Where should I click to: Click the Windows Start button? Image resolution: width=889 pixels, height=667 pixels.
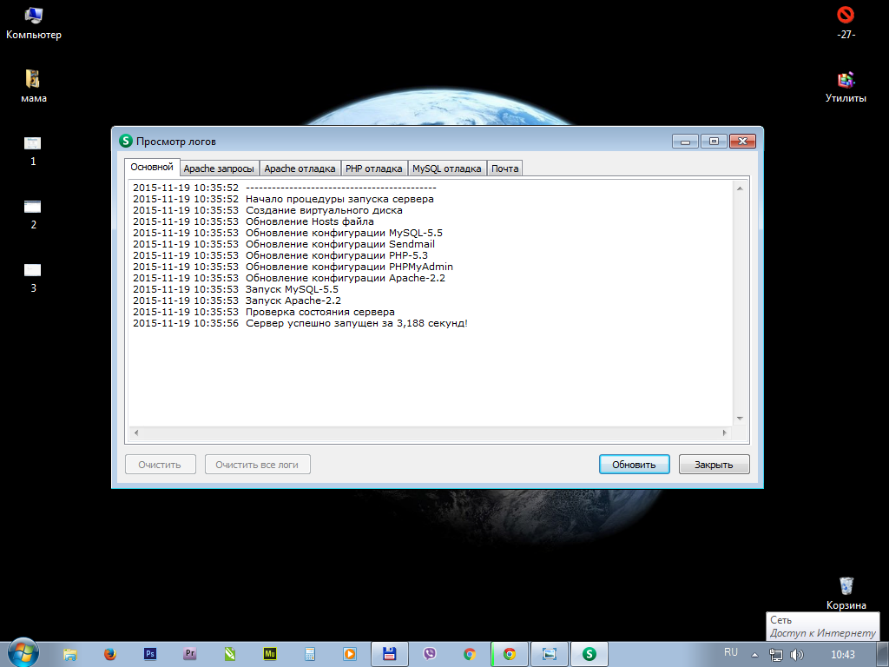(x=23, y=652)
